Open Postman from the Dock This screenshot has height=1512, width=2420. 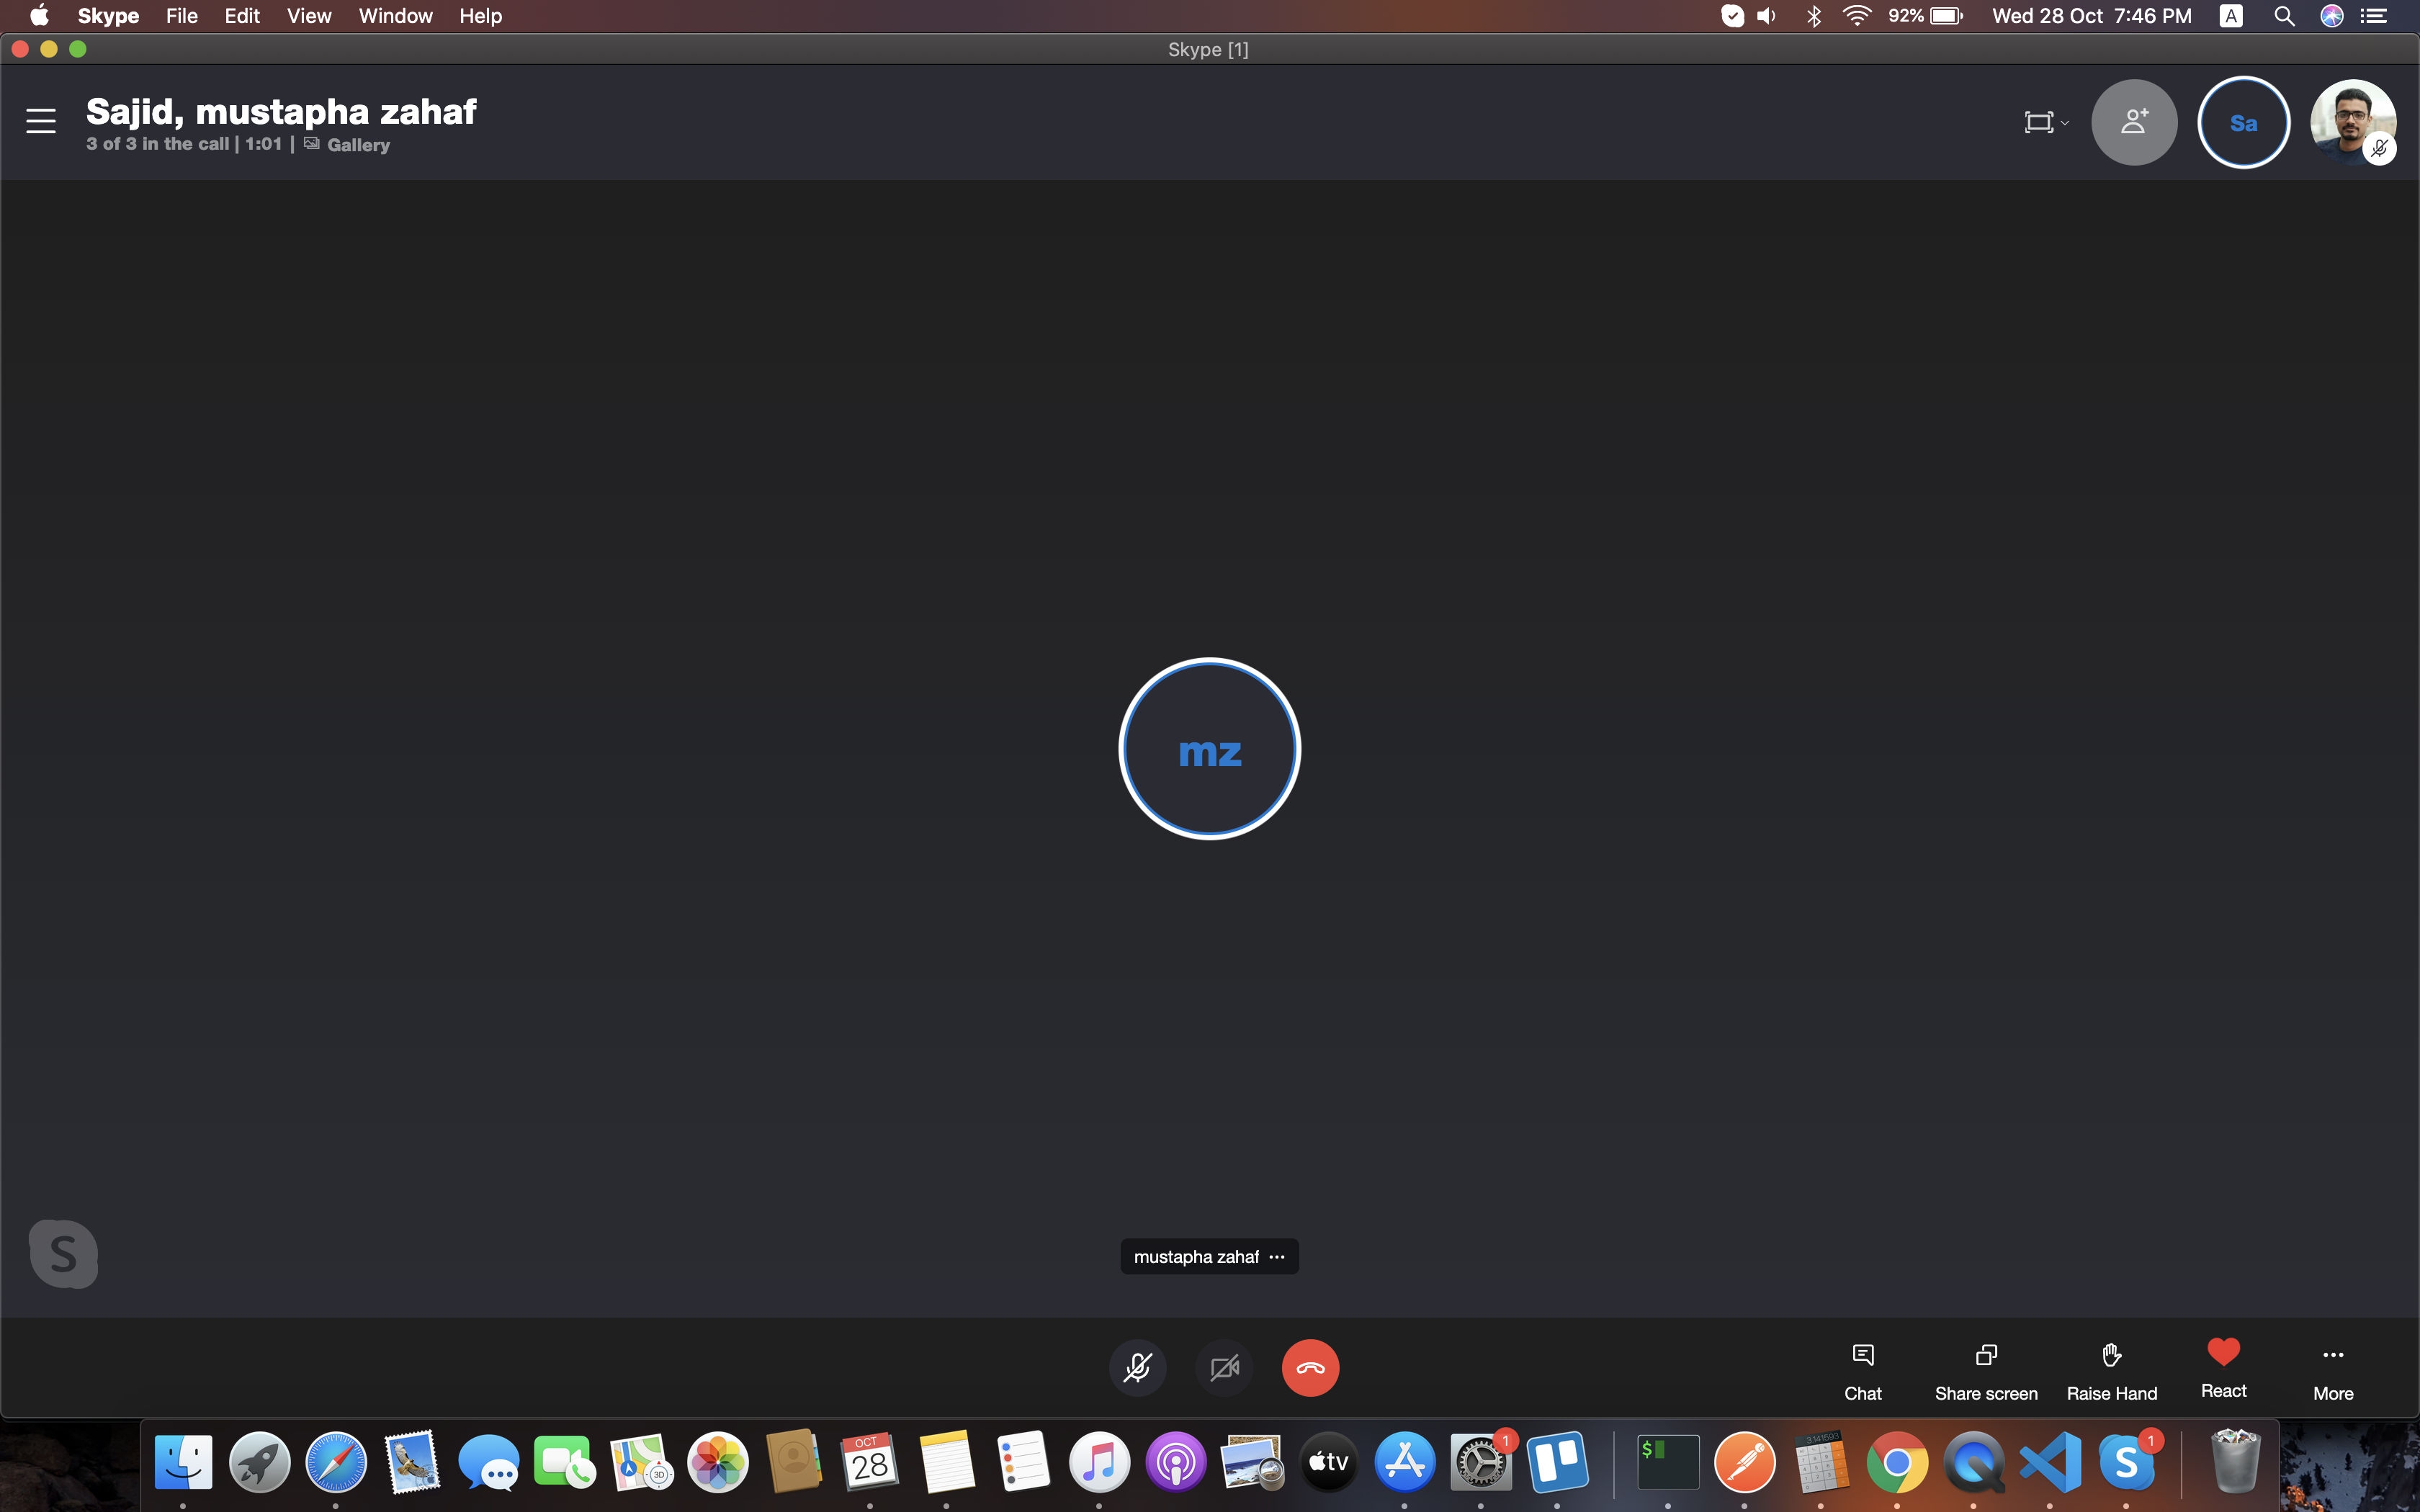tap(1745, 1462)
